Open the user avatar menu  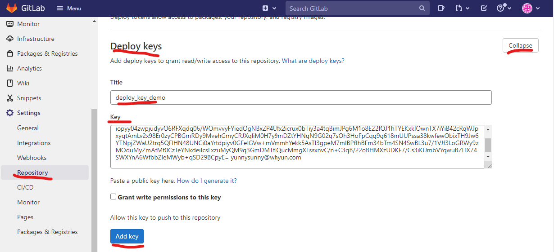530,8
